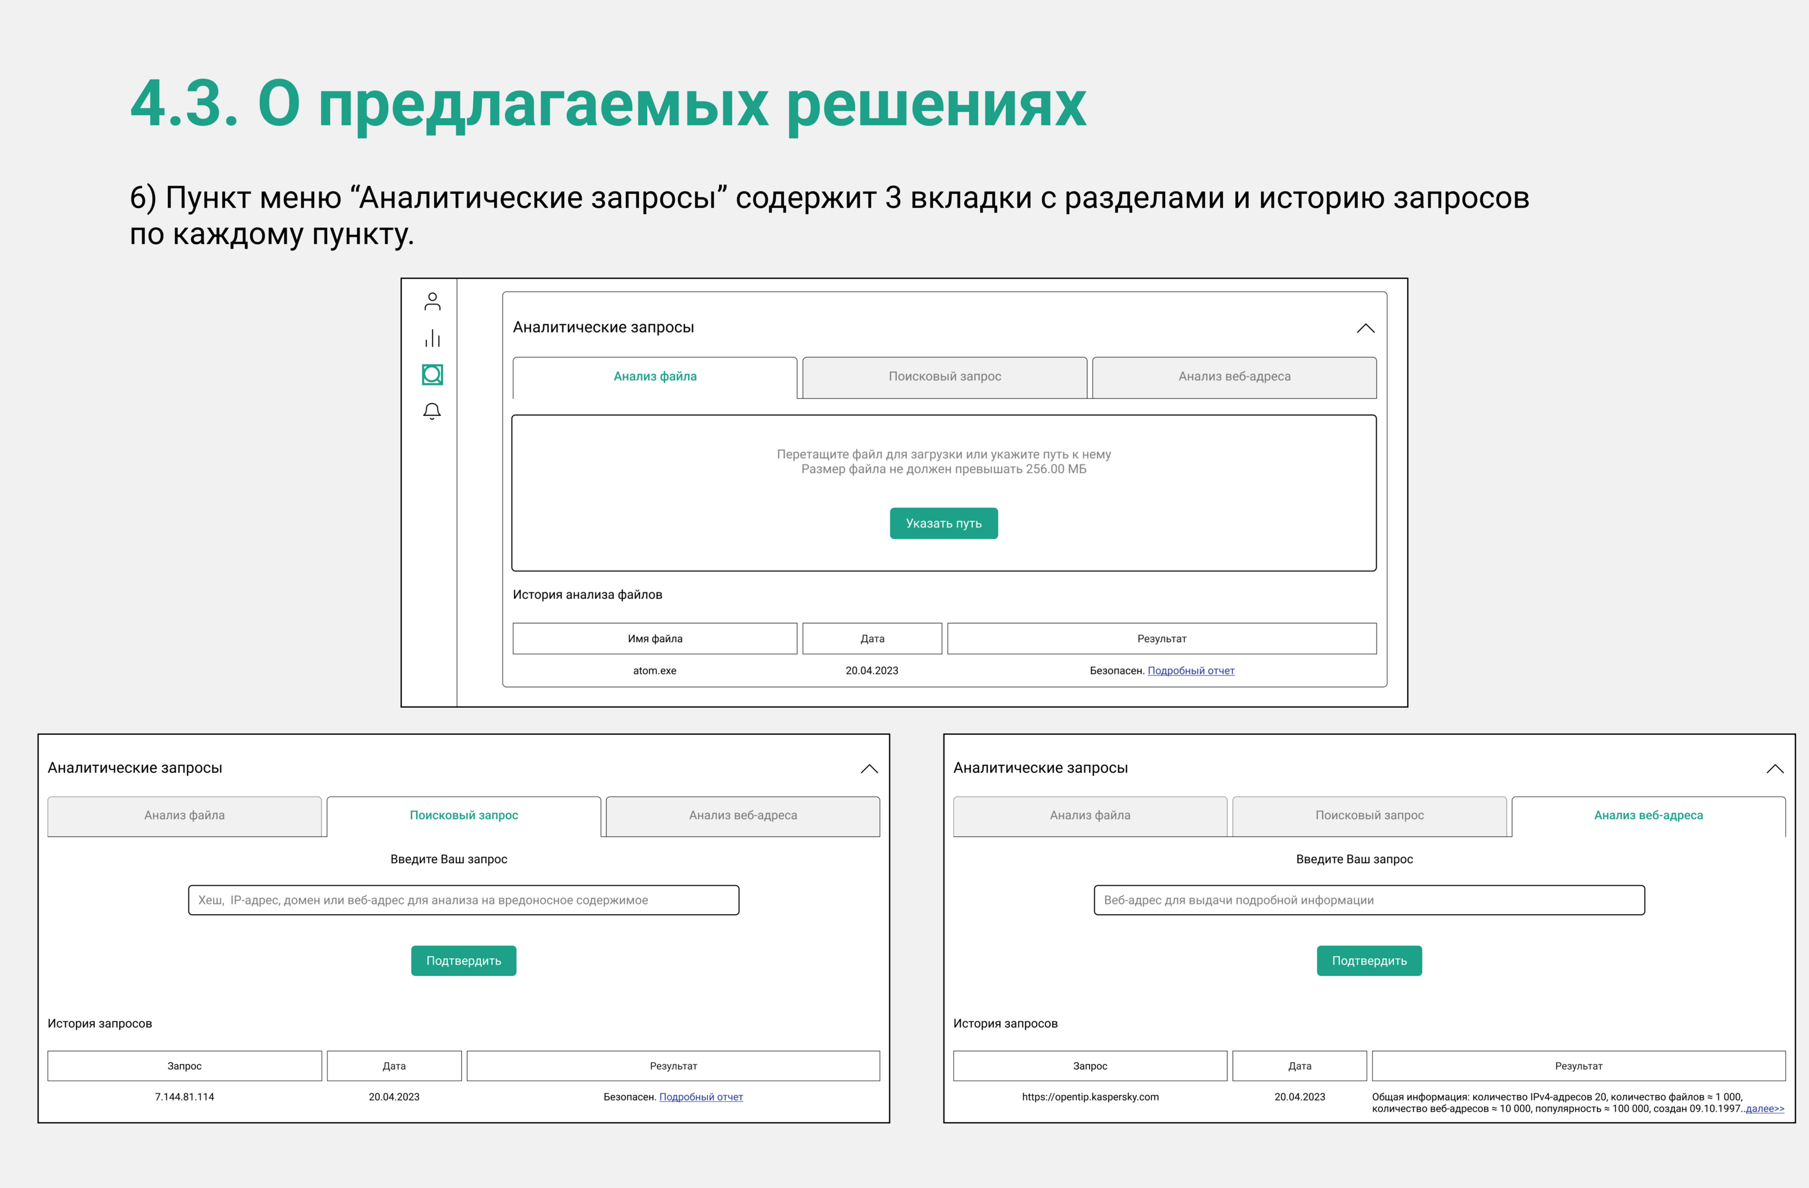The width and height of the screenshot is (1809, 1188).
Task: Click Подтвердить button in search query panel
Action: pos(464,961)
